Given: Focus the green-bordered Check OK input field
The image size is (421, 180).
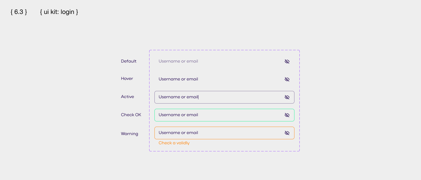Looking at the screenshot, I should (x=237, y=115).
